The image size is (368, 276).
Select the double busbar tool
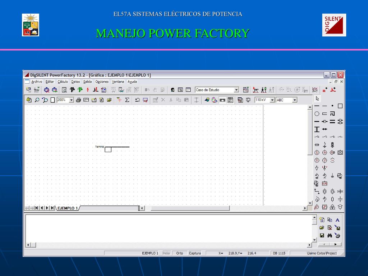coord(332,121)
